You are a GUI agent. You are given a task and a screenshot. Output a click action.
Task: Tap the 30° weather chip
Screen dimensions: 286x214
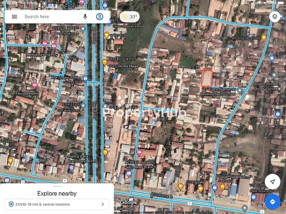[x=130, y=17]
